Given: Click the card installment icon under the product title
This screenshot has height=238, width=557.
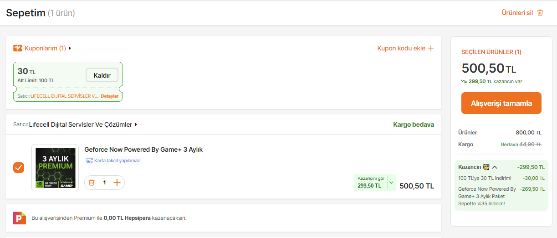Looking at the screenshot, I should tap(89, 160).
